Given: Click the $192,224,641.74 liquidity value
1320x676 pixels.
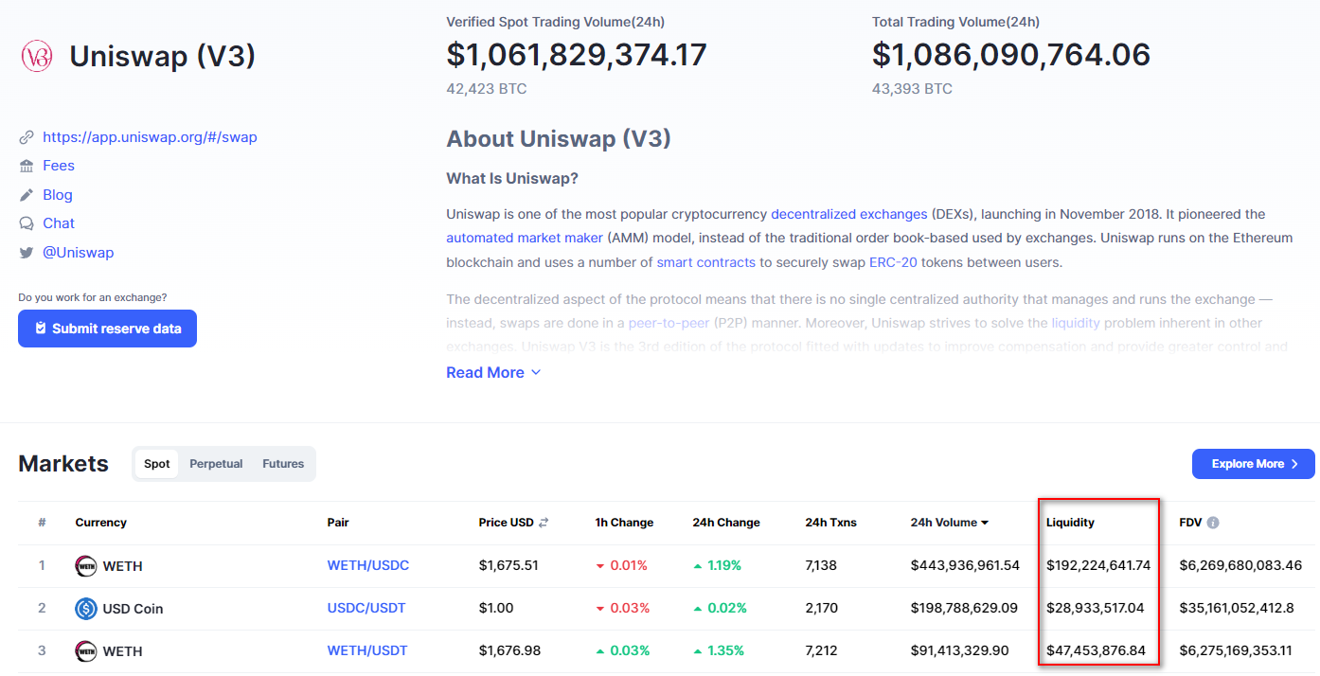Looking at the screenshot, I should (1098, 566).
